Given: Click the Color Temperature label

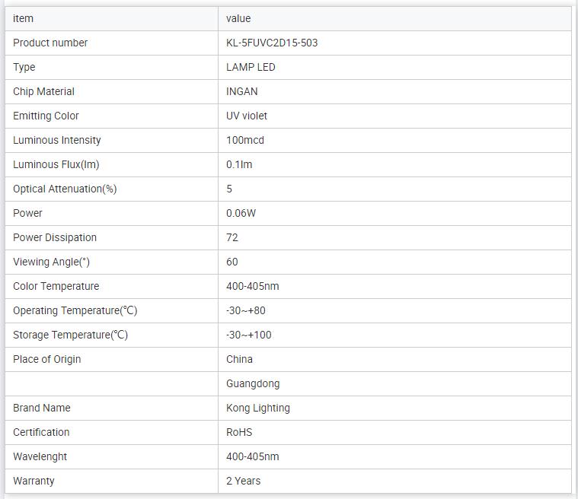Looking at the screenshot, I should [56, 286].
